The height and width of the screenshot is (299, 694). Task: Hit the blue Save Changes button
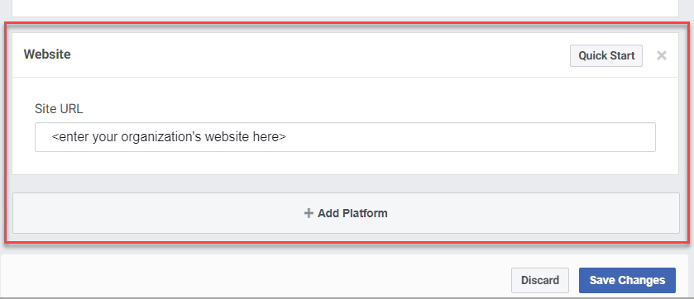tap(627, 280)
